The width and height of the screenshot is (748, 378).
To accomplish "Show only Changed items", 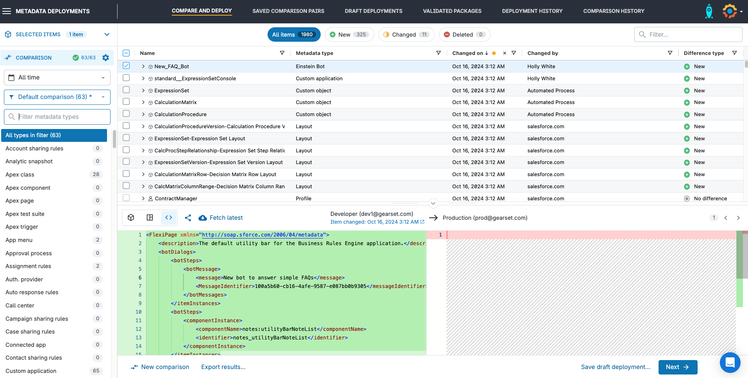I will [x=406, y=35].
